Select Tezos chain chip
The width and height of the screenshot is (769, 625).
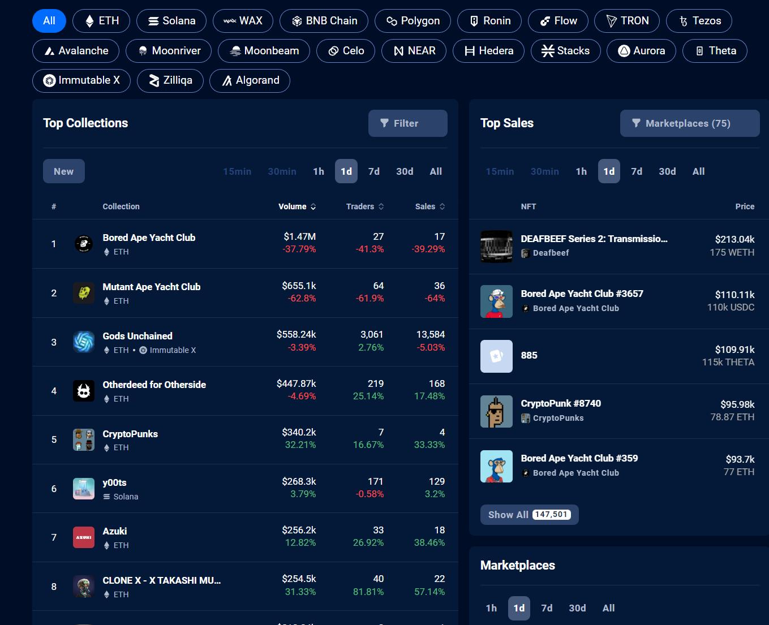tap(699, 21)
